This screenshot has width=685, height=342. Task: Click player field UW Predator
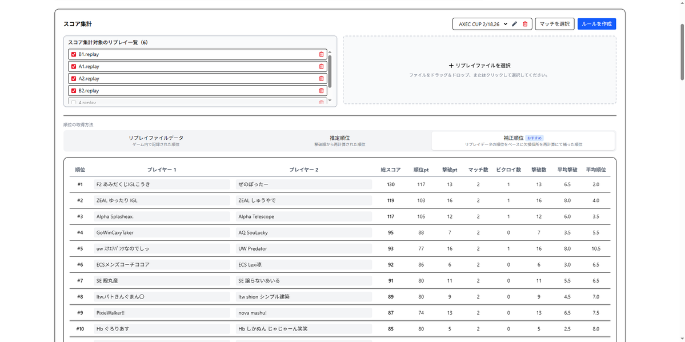coord(303,248)
